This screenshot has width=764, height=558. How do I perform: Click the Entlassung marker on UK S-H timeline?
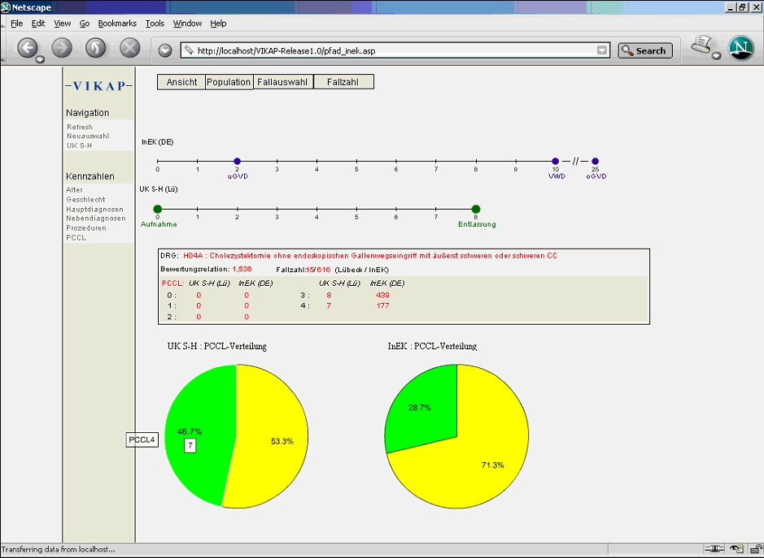tap(476, 210)
